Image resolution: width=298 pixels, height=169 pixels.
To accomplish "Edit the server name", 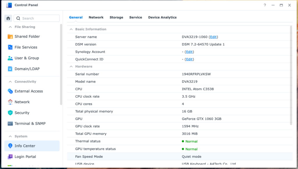I will (213, 37).
